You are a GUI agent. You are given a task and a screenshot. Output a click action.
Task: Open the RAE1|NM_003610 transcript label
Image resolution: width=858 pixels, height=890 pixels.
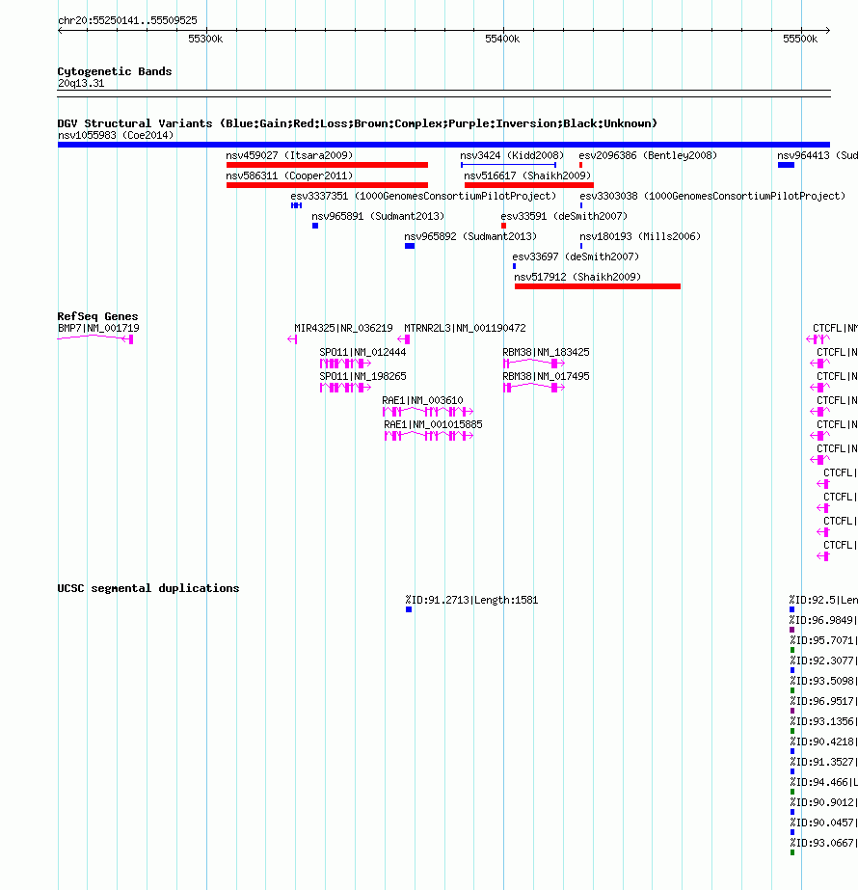(x=423, y=401)
